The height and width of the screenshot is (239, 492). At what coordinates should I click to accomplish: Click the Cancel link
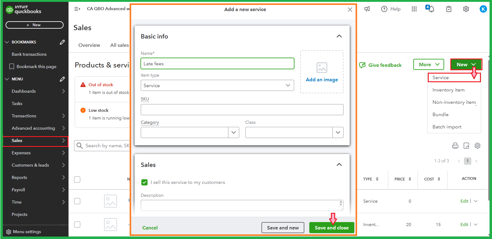tap(150, 228)
